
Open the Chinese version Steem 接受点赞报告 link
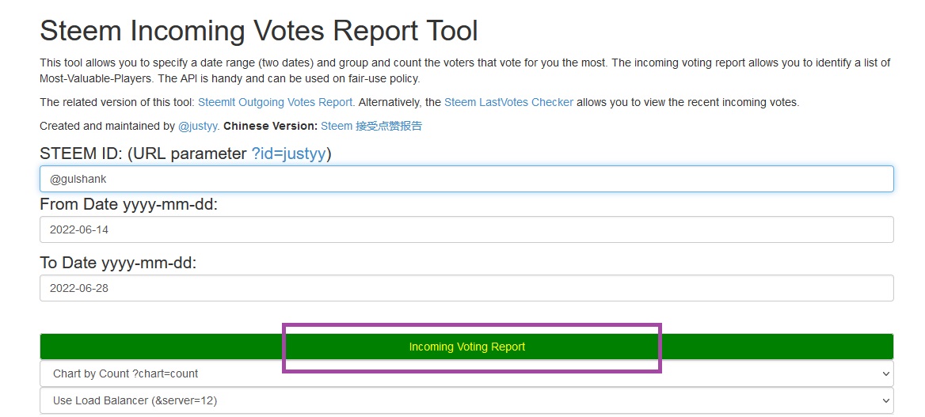(371, 126)
